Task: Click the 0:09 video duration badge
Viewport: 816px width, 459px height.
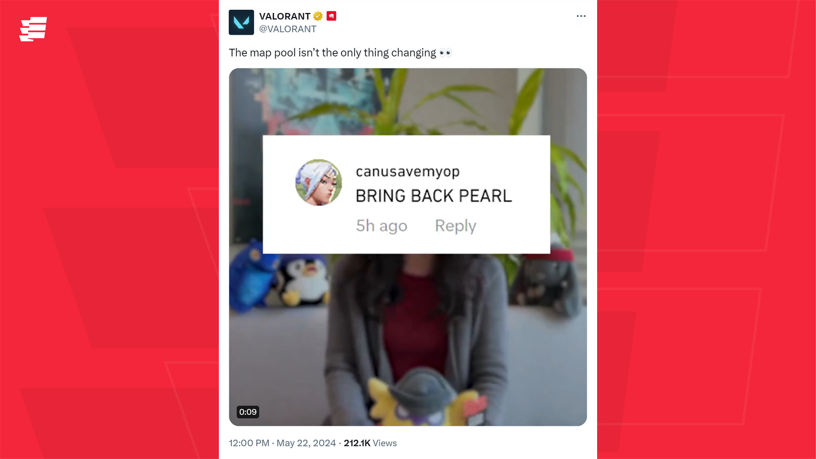Action: pos(248,412)
